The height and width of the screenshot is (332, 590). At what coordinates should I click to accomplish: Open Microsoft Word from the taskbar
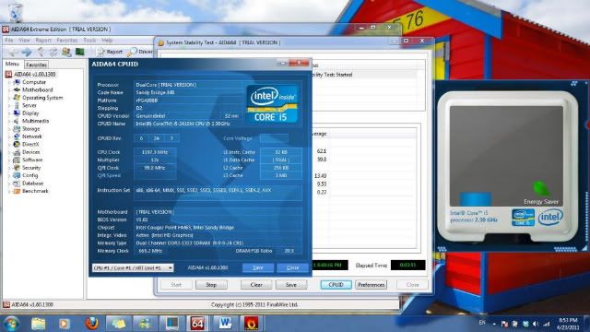click(225, 324)
